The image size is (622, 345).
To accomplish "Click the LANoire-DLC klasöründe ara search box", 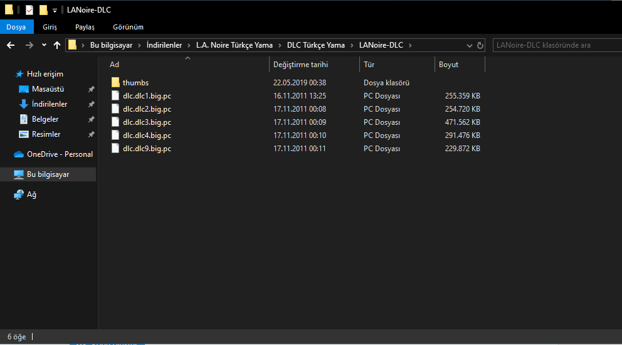I will click(557, 45).
